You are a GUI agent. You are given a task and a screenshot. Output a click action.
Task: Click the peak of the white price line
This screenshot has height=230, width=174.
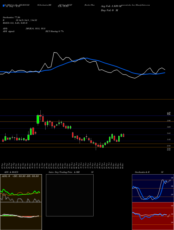click(54, 52)
